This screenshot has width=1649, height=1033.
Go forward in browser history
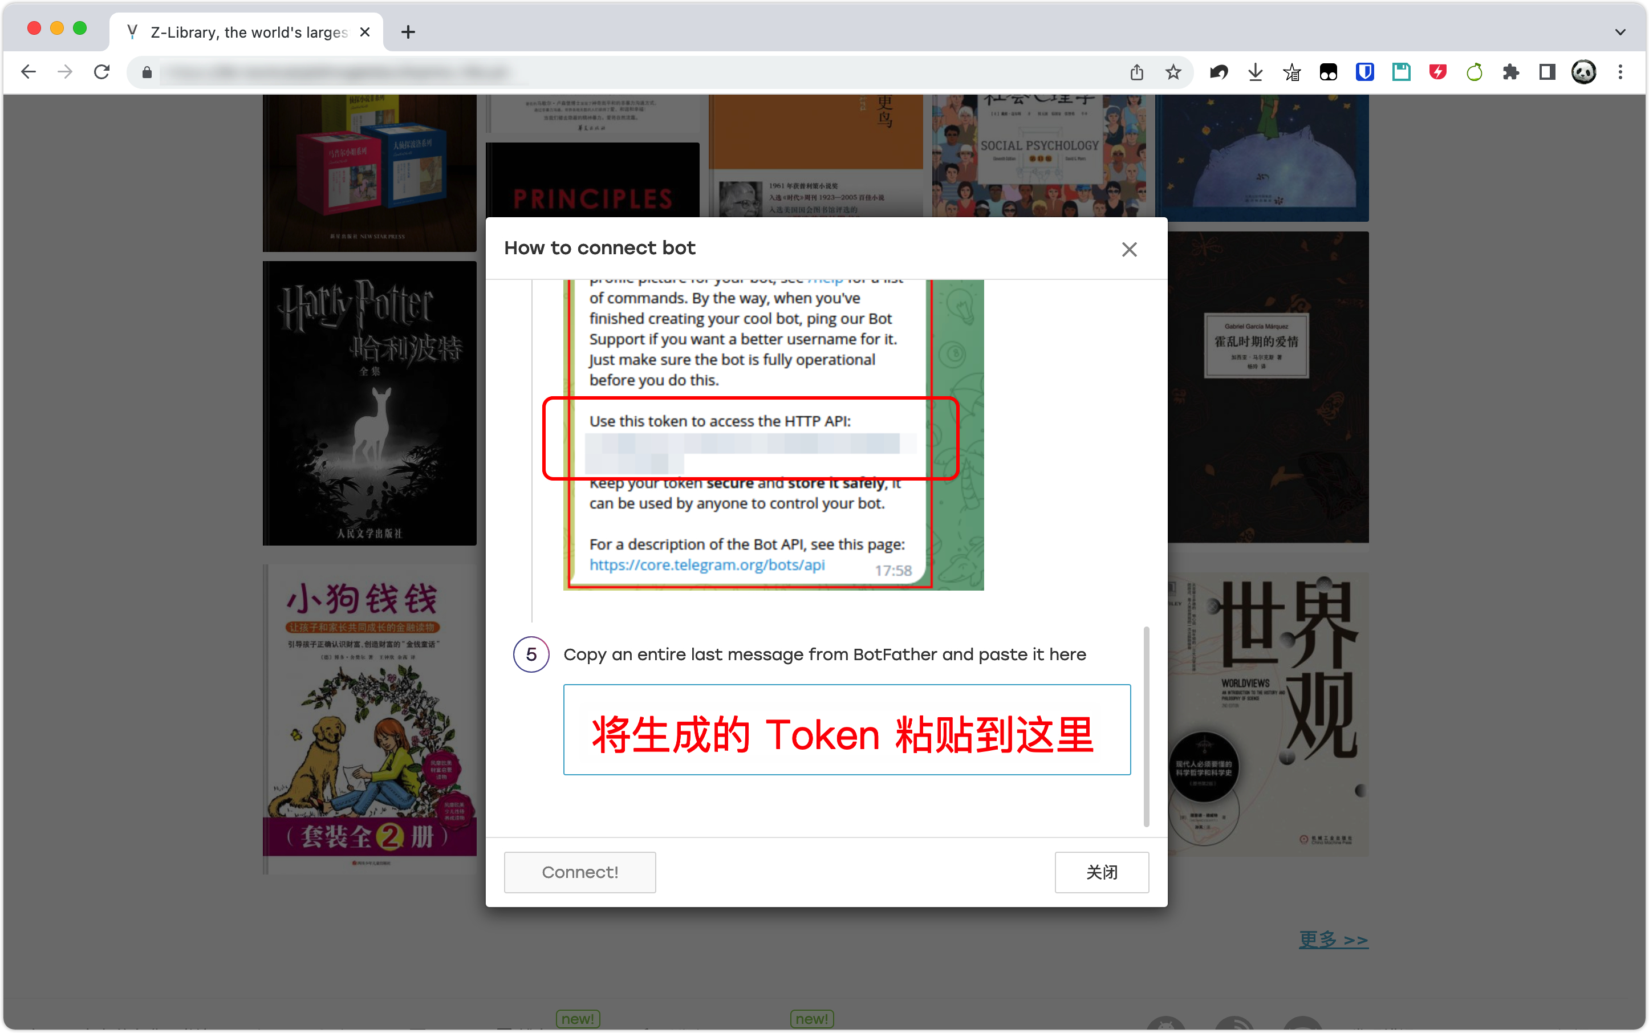[65, 72]
